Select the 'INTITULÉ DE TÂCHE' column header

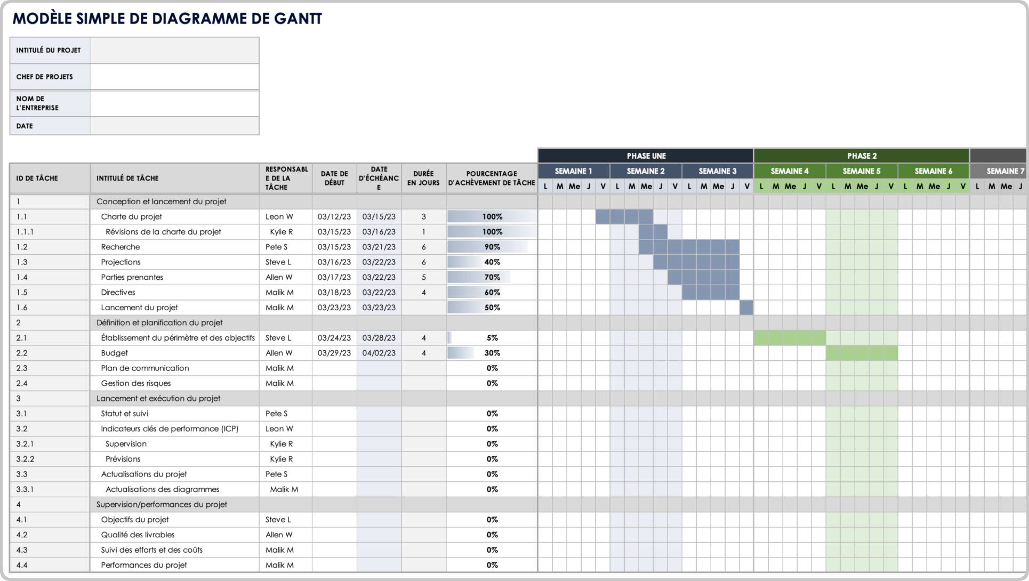(x=174, y=178)
